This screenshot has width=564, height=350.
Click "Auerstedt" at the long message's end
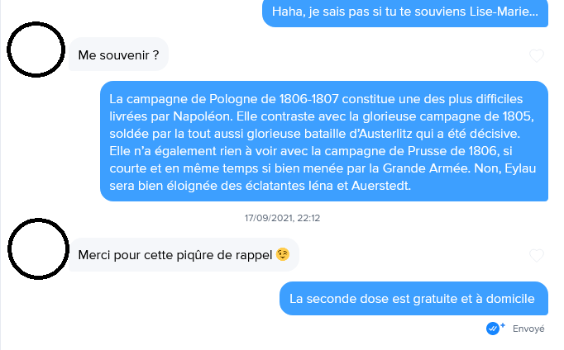tap(381, 187)
